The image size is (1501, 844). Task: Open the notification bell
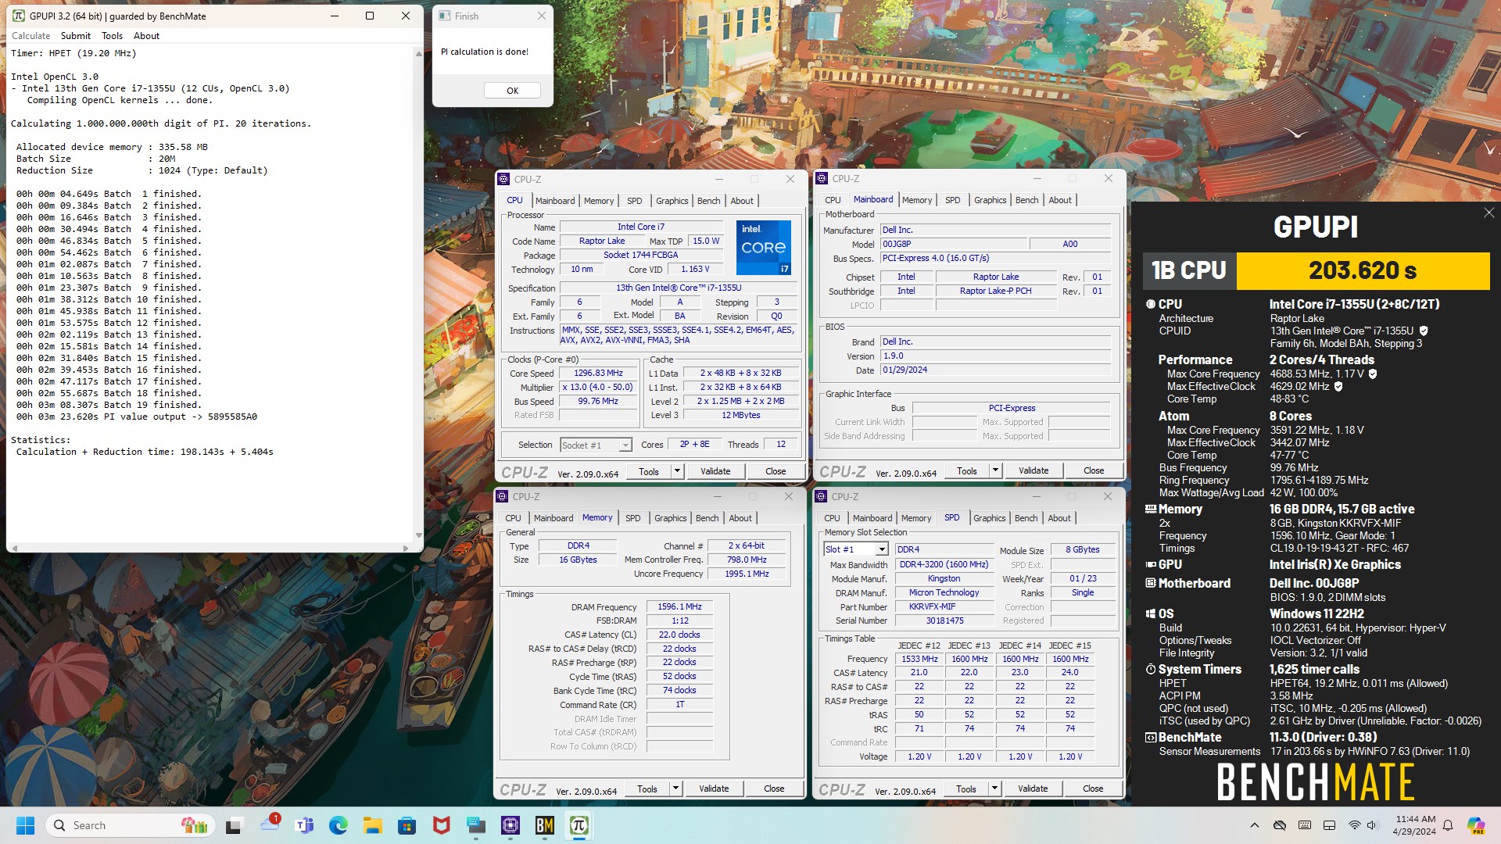[1448, 825]
